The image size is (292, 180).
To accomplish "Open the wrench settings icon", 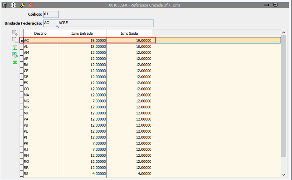I will pos(23,5).
